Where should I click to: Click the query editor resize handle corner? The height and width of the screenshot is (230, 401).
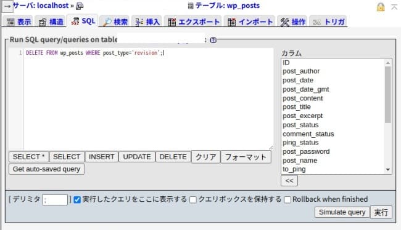click(x=271, y=148)
